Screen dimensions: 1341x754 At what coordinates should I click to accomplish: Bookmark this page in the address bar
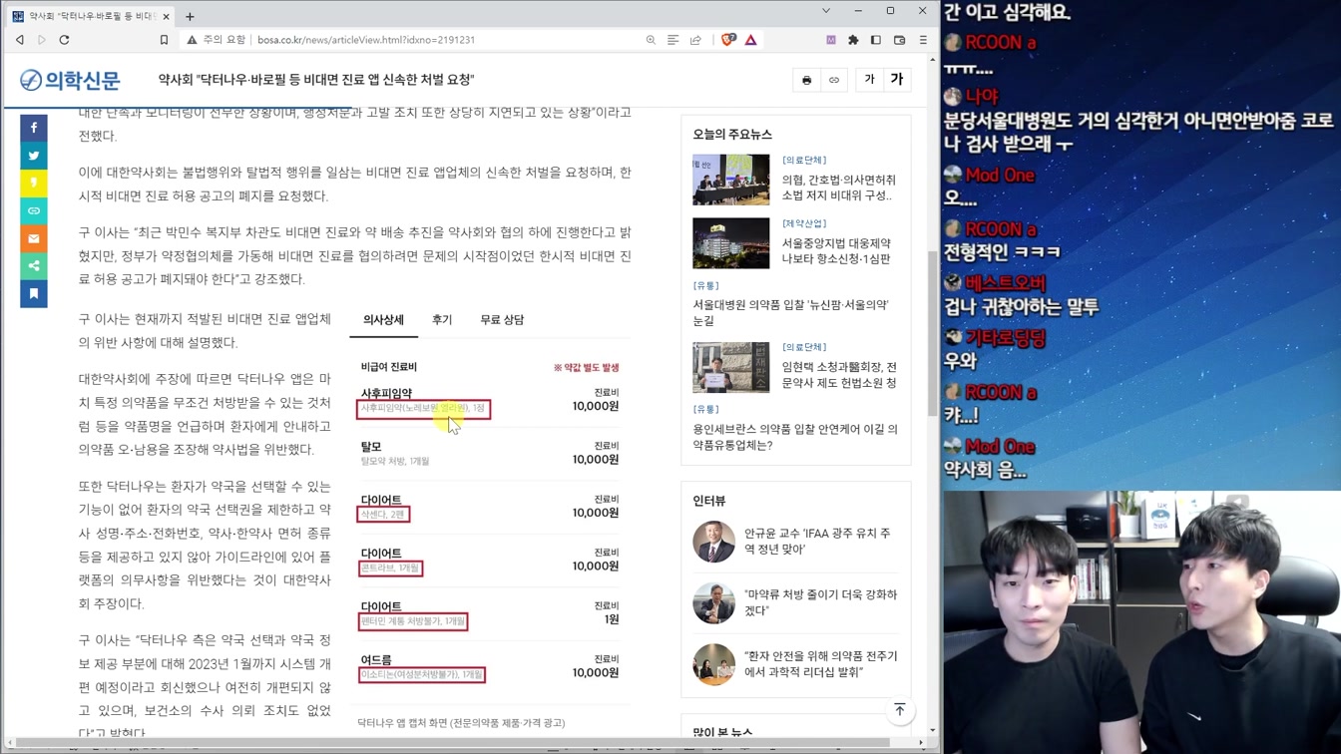tap(164, 40)
